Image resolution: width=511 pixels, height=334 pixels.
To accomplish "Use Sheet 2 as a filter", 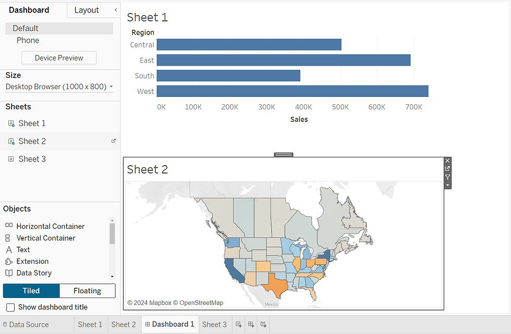I will pyautogui.click(x=447, y=177).
